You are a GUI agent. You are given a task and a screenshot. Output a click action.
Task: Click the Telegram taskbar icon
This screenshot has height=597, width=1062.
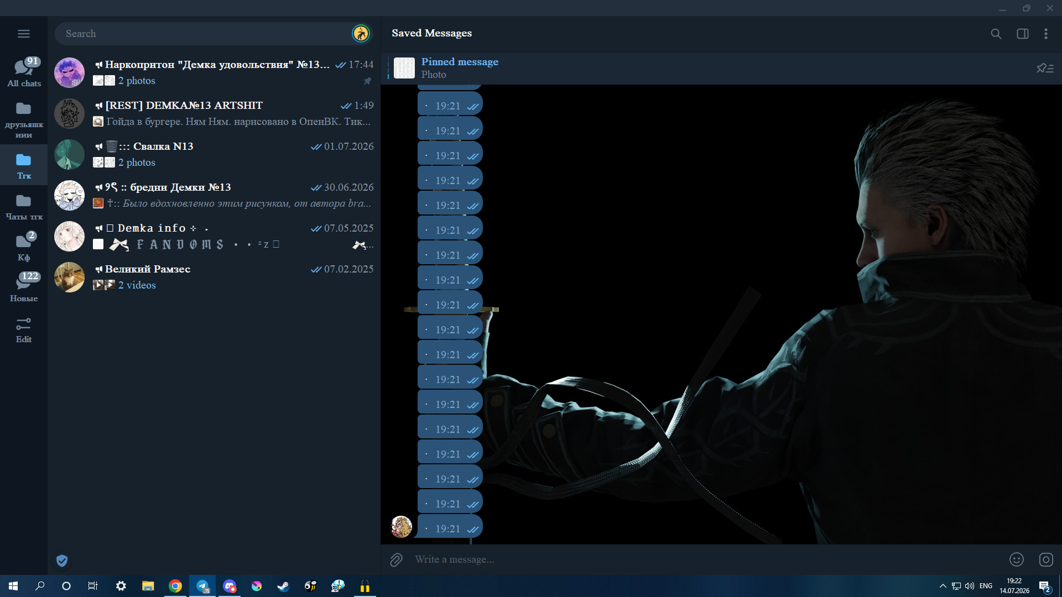tap(202, 586)
